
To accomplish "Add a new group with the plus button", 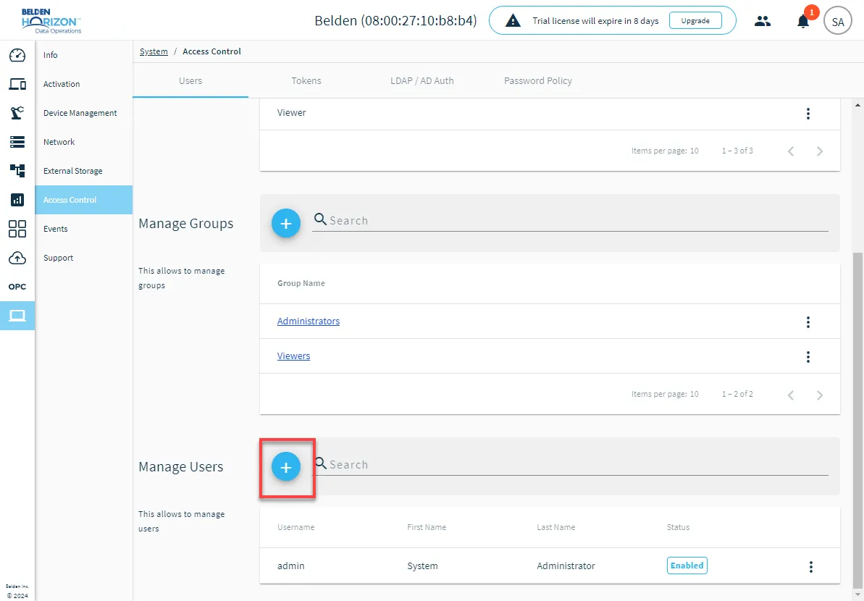I will tap(286, 223).
